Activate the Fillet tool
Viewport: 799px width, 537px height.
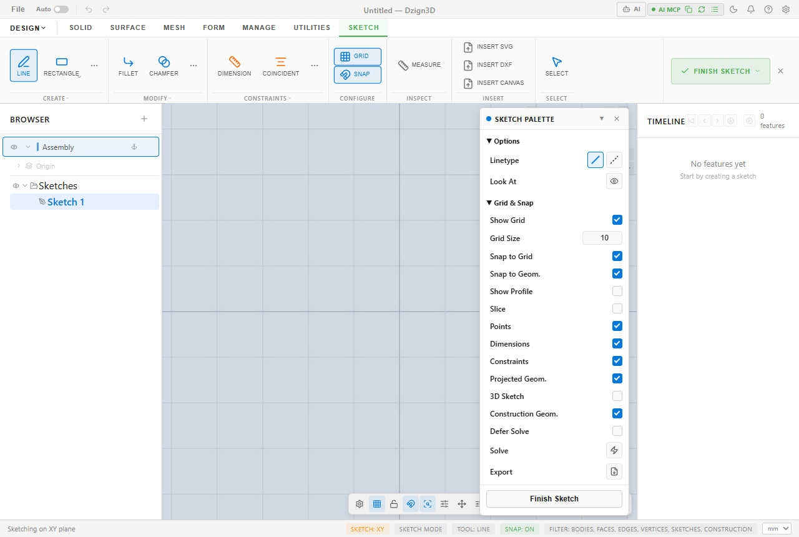click(128, 66)
